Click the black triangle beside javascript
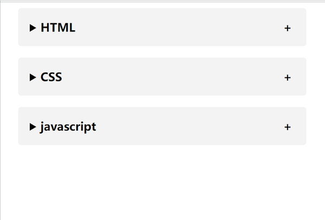Viewport: 325px width, 220px height. pyautogui.click(x=33, y=127)
